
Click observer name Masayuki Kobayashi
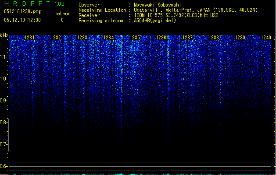(158, 5)
